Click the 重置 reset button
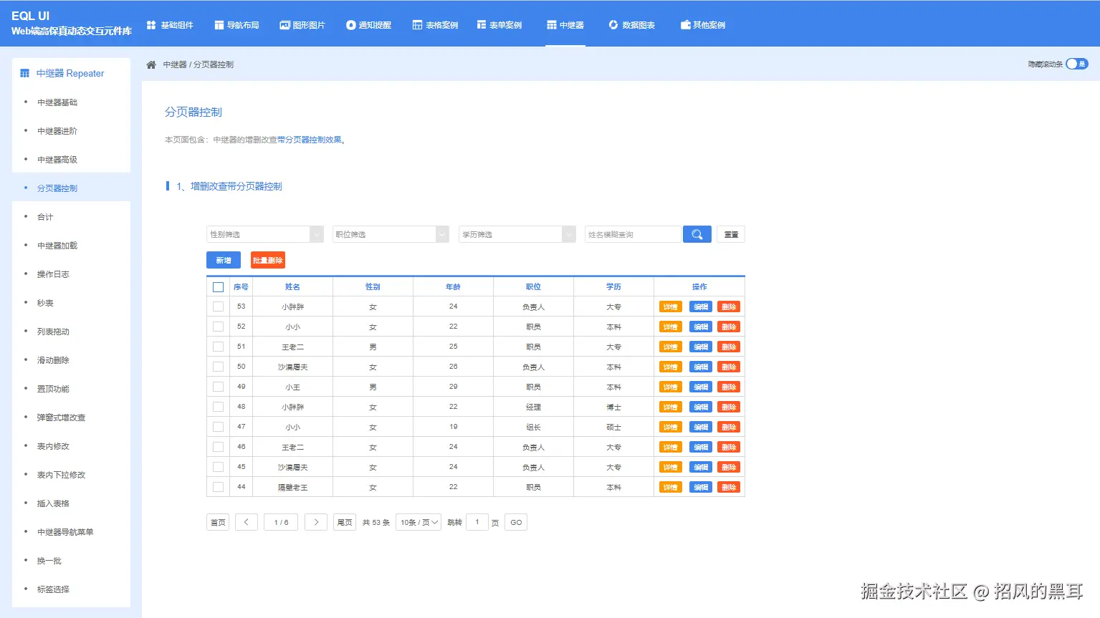The width and height of the screenshot is (1100, 618). pos(731,234)
